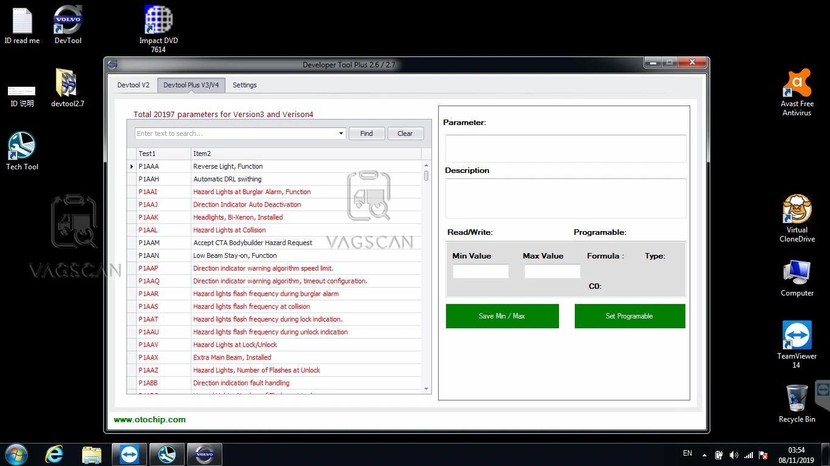This screenshot has width=830, height=466.
Task: Click the Test1 column header
Action: [x=163, y=154]
